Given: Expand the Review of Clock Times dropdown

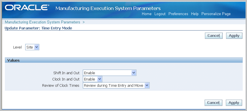Looking at the screenshot, I should click(116, 85).
